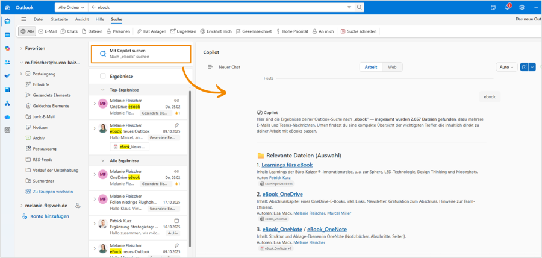This screenshot has height=258, width=542.
Task: Tick the Ergebnisse select-all checkbox
Action: pyautogui.click(x=102, y=76)
